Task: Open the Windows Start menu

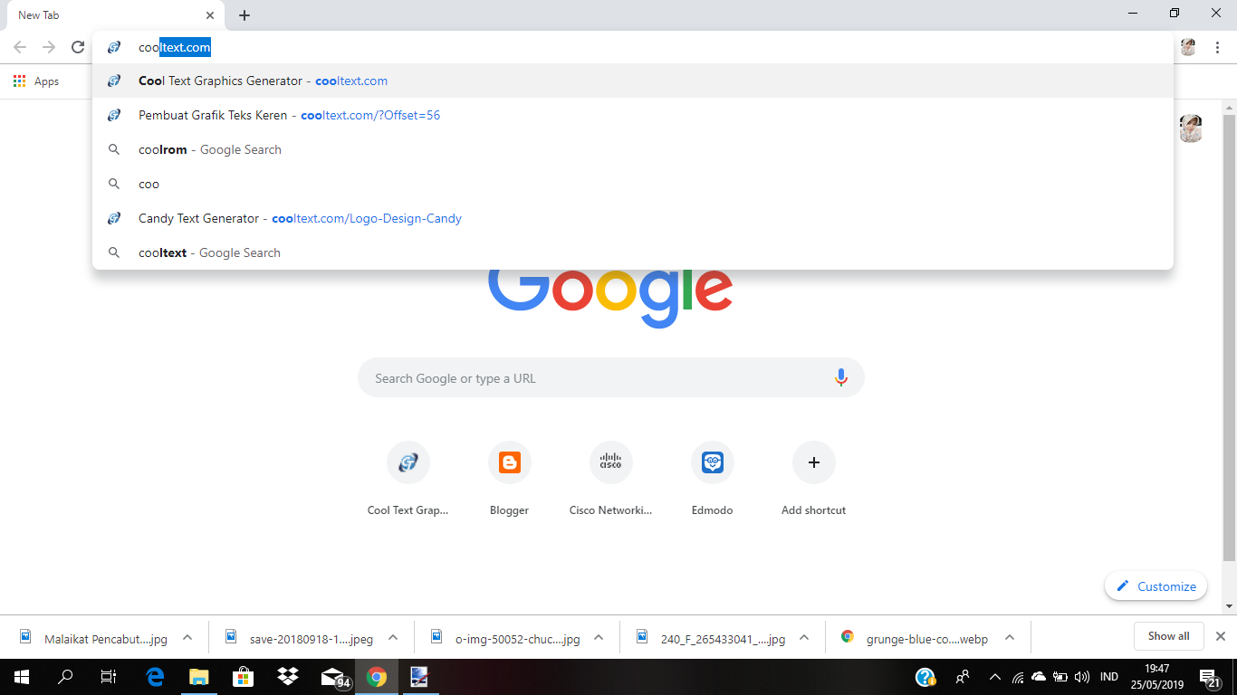Action: pos(22,677)
